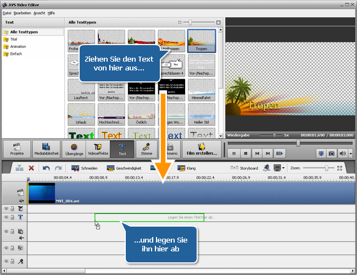357x275 pixels.
Task: Open the Bearbeiten menu
Action: coord(22,13)
